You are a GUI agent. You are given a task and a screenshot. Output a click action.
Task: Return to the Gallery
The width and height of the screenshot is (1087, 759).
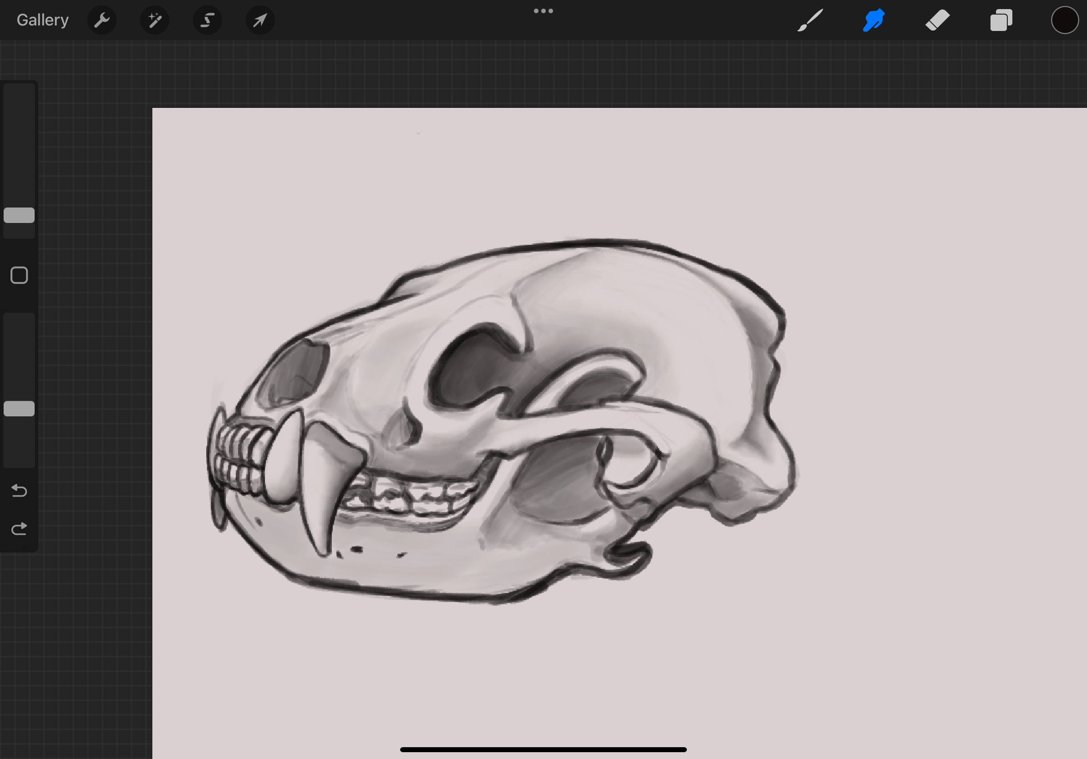[43, 20]
